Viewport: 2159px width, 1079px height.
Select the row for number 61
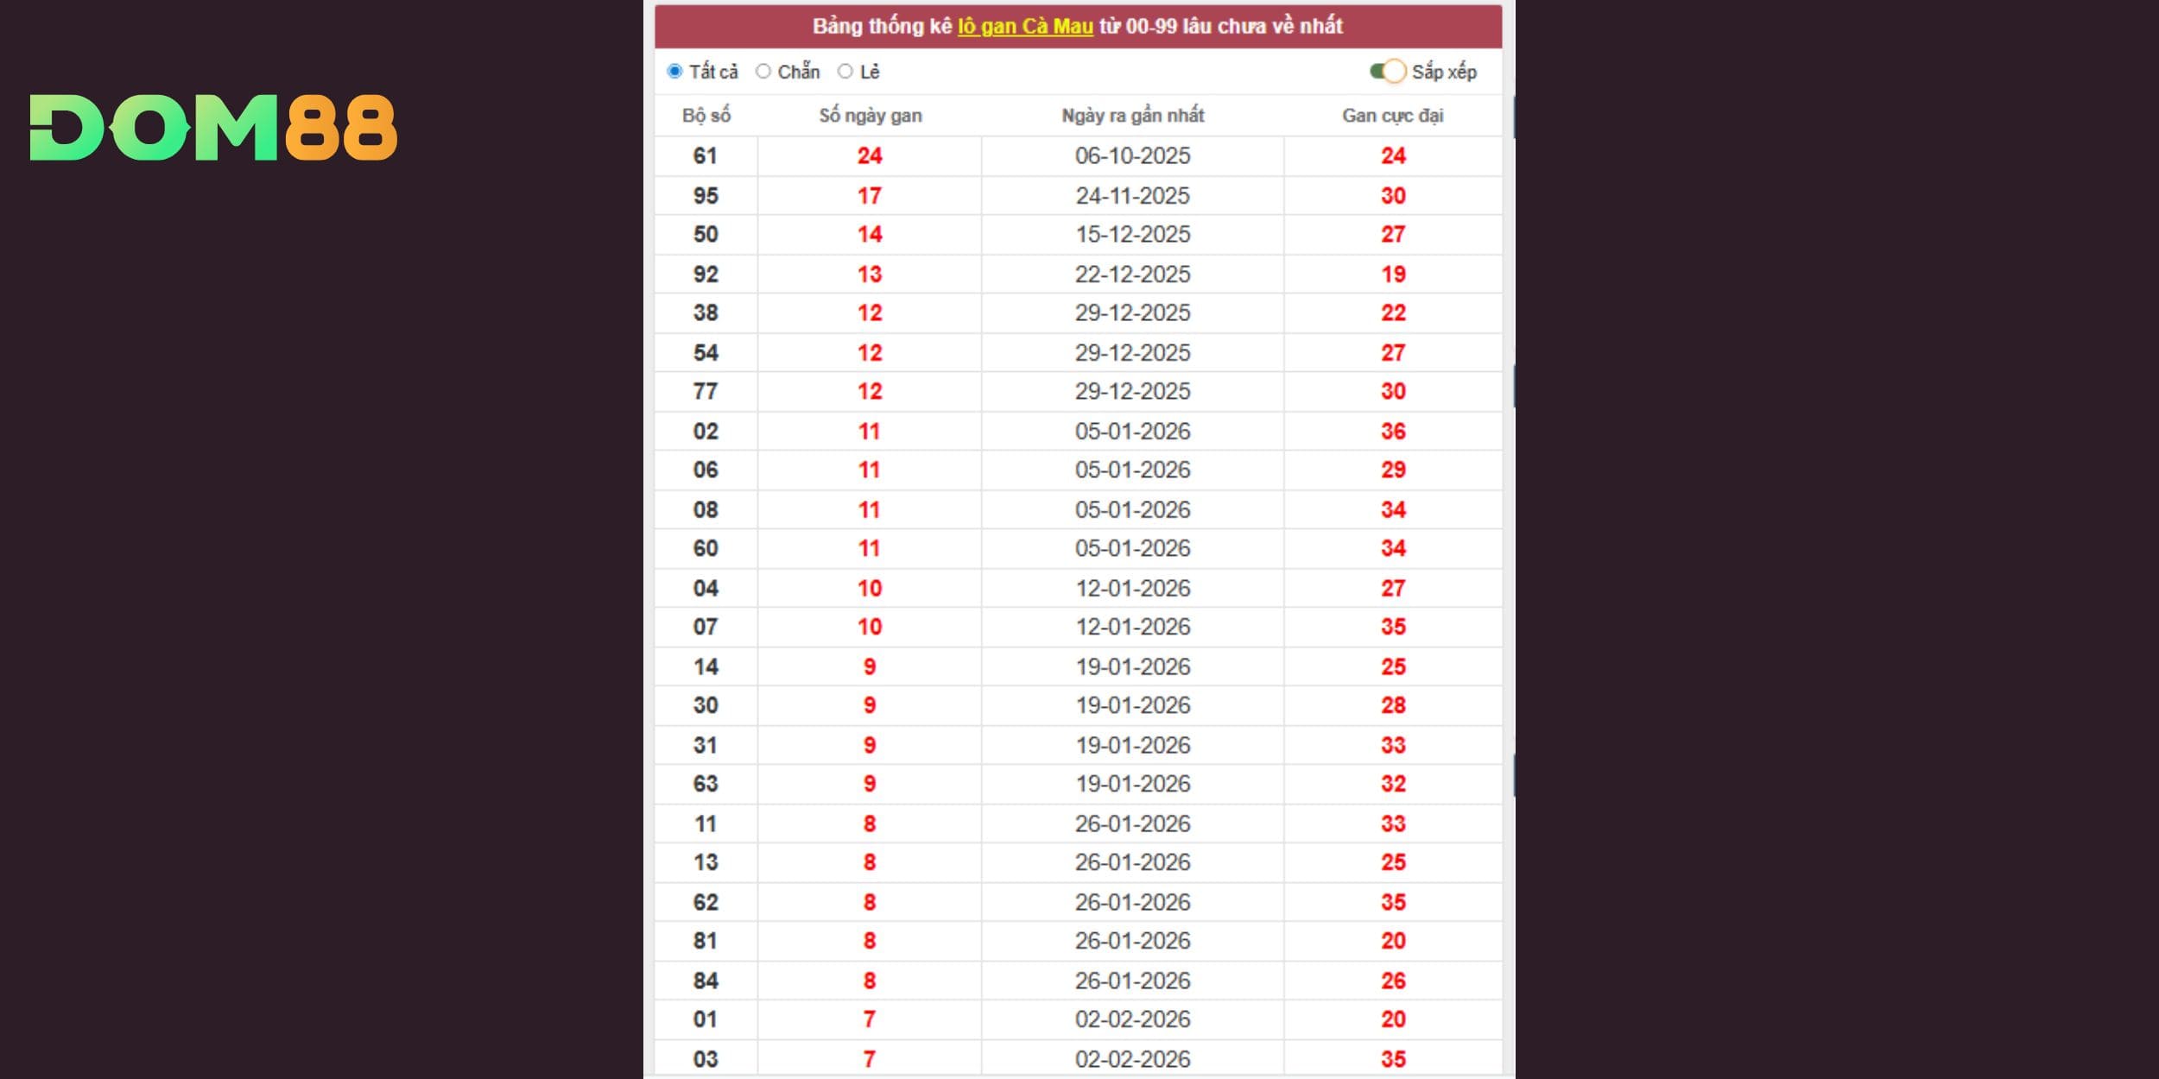coord(706,156)
